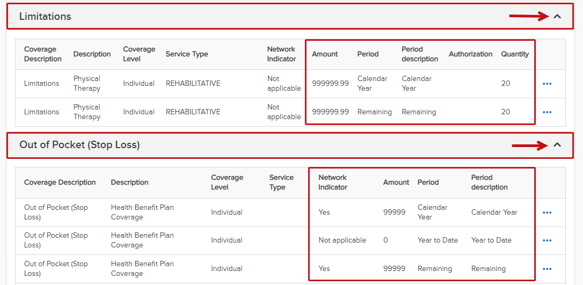Select the Quantity column header
The height and width of the screenshot is (285, 583).
point(514,54)
